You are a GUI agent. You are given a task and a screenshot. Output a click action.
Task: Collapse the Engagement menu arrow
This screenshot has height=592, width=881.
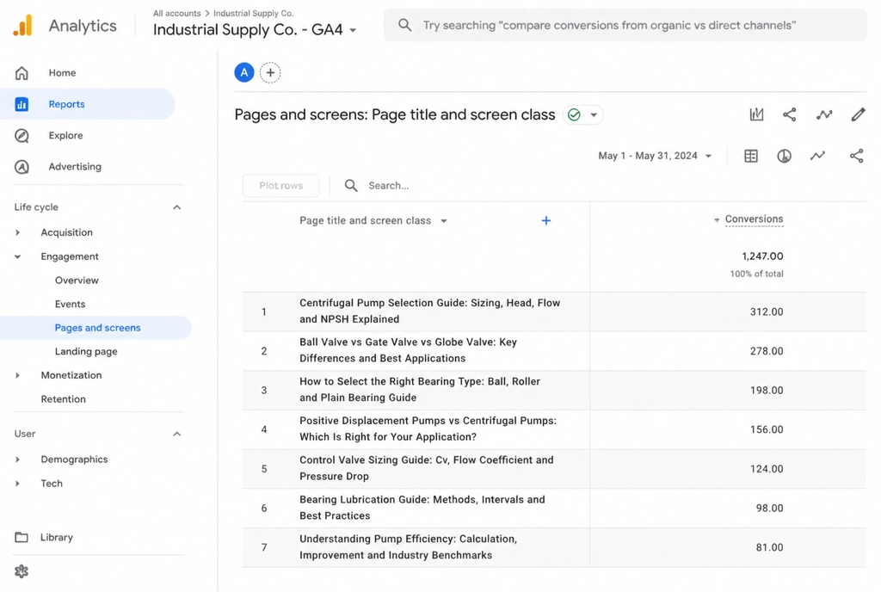pos(17,256)
